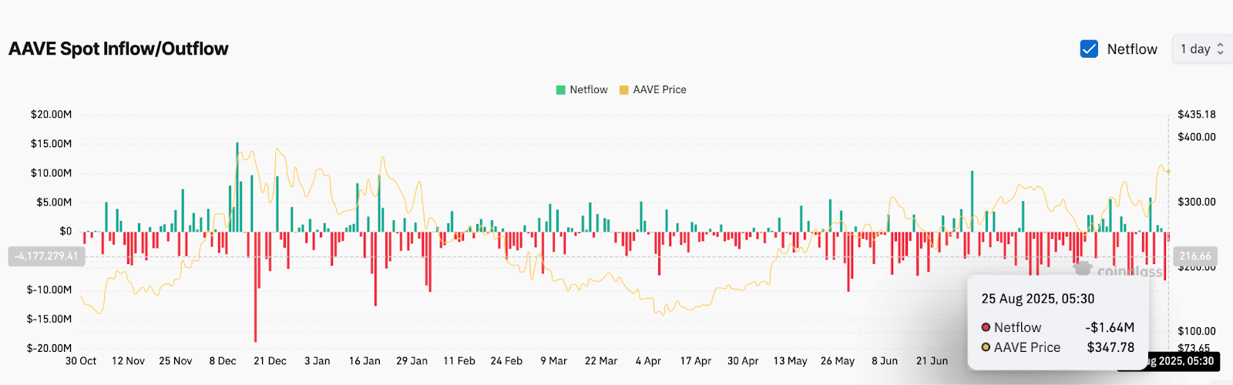
Task: Click the $100.00 right axis label
Action: pos(1197,331)
